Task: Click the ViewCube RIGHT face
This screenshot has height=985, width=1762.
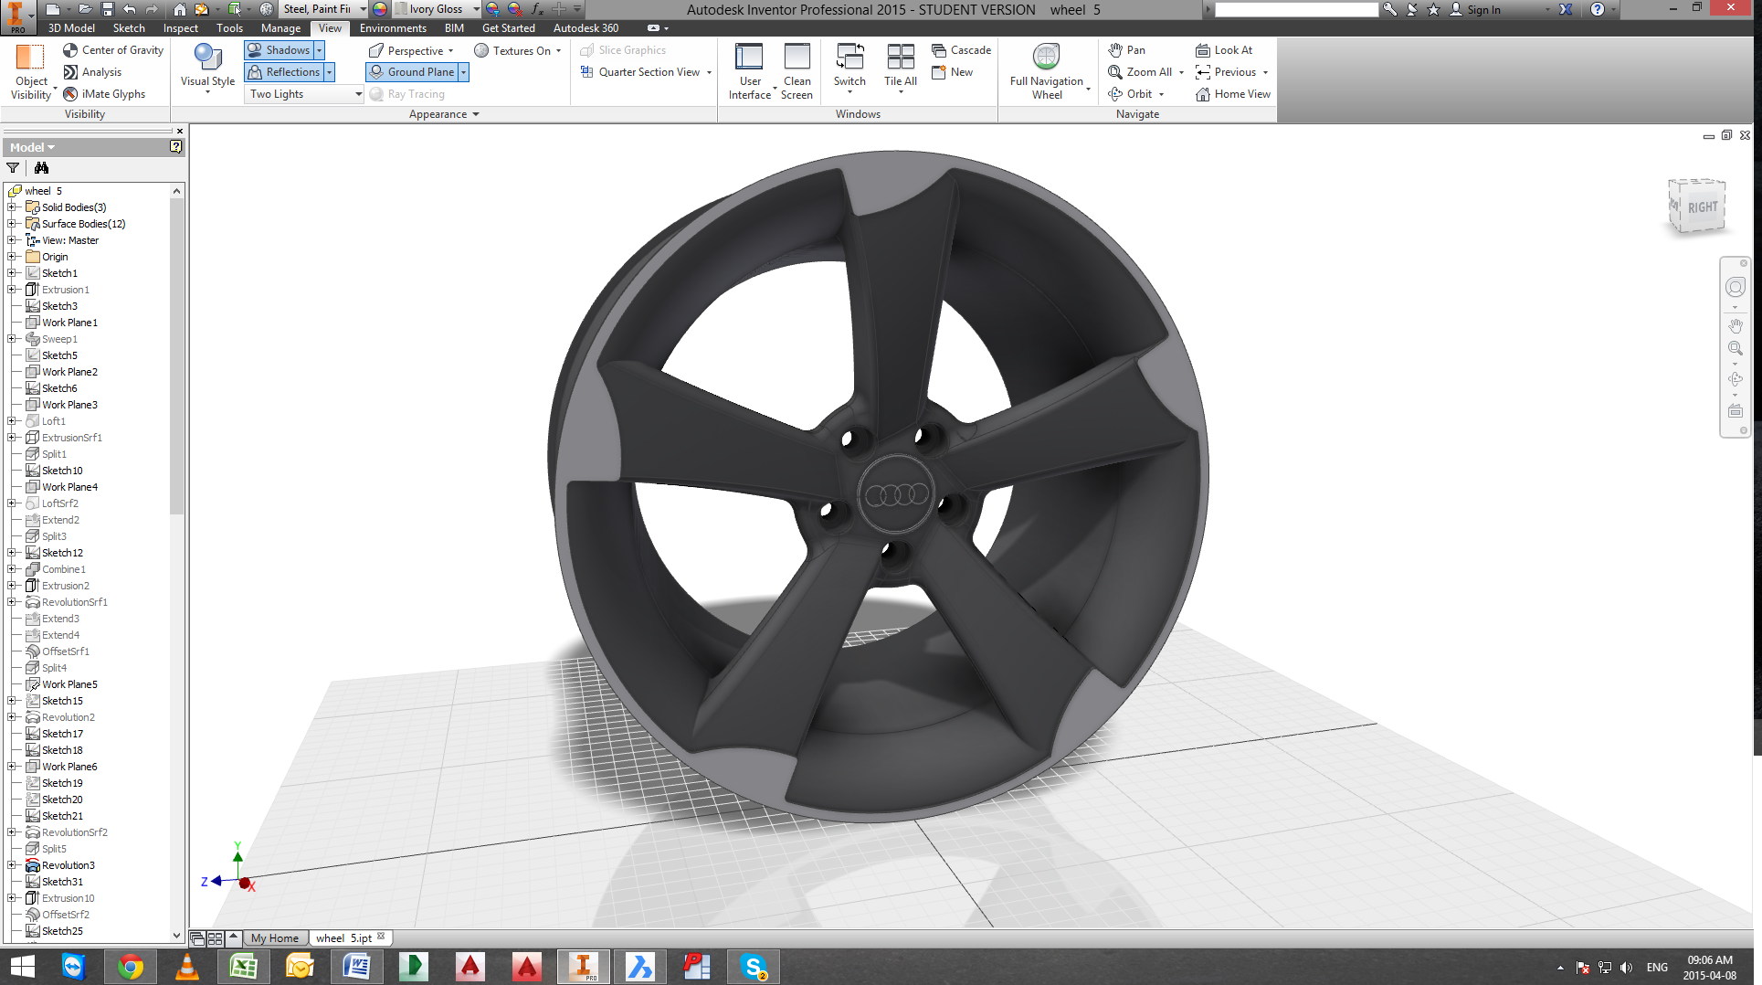Action: (1701, 207)
